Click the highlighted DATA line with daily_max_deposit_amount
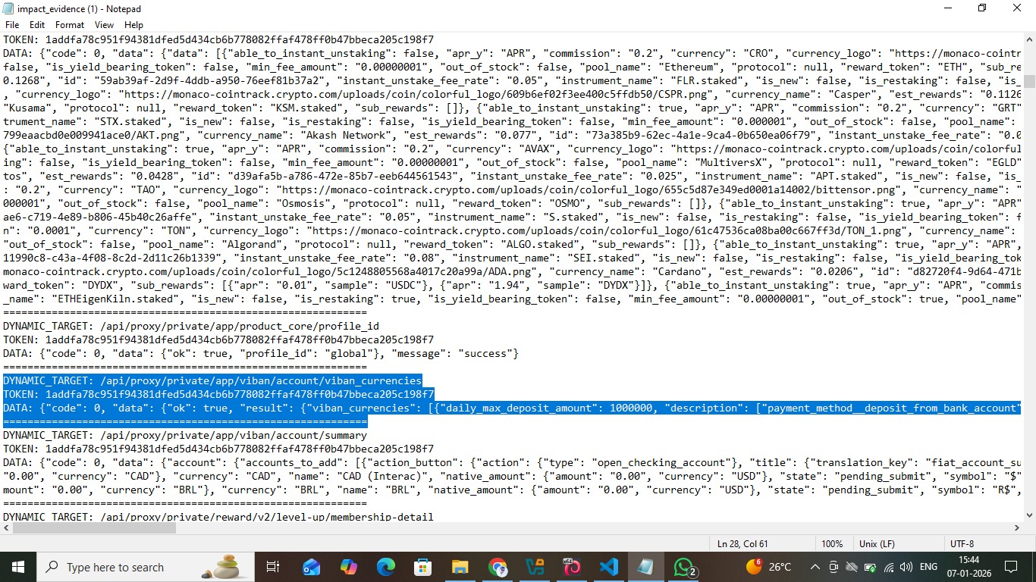1036x582 pixels. point(512,408)
